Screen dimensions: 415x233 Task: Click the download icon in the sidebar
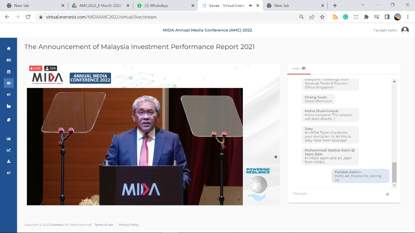pyautogui.click(x=9, y=161)
